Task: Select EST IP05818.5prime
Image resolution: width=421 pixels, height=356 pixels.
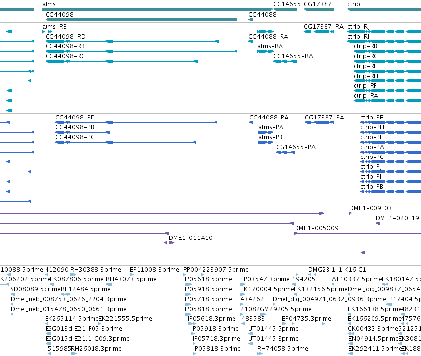Action: tap(187, 314)
